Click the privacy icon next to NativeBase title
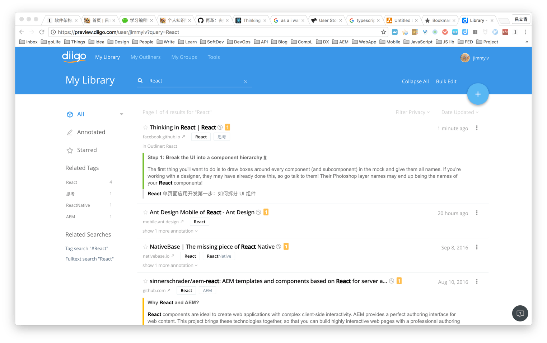 (x=279, y=247)
